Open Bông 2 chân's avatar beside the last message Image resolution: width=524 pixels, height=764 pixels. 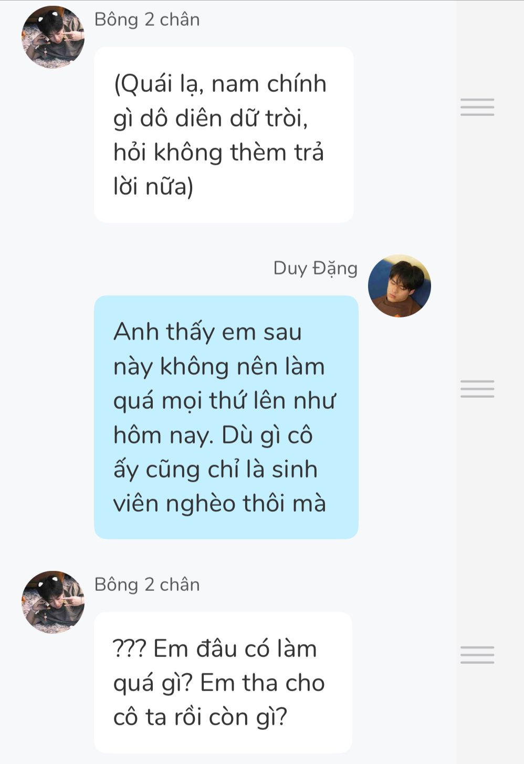coord(53,602)
